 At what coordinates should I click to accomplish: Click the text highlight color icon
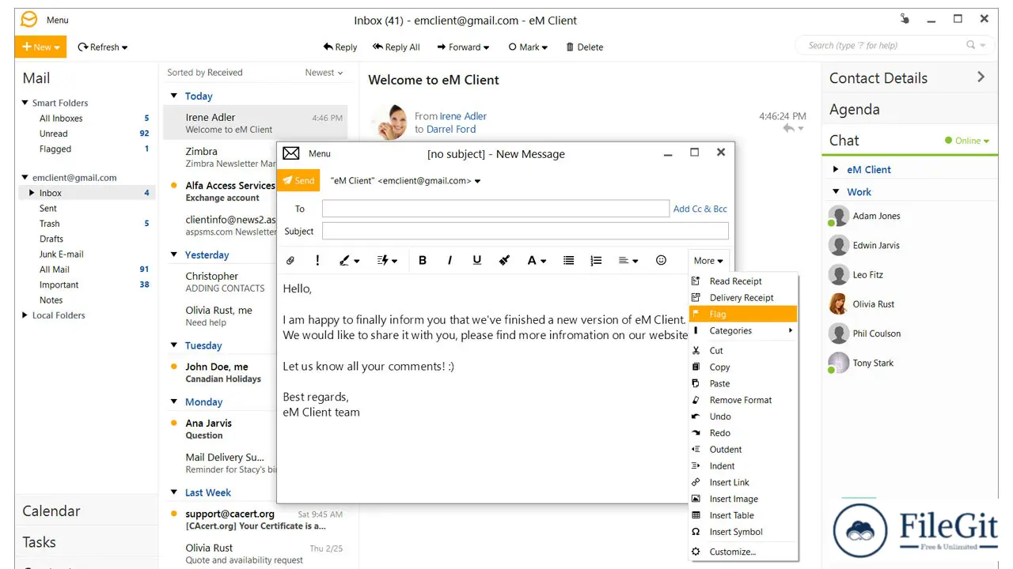click(504, 260)
